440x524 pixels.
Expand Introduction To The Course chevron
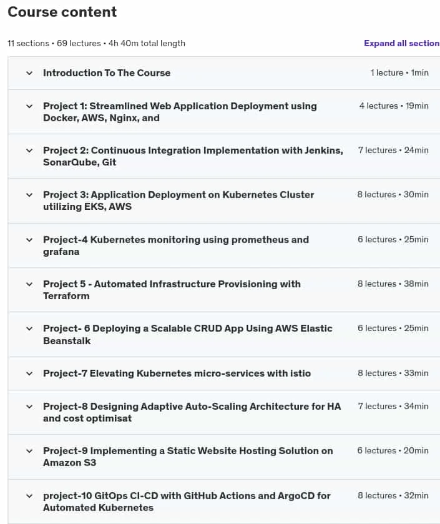[x=29, y=73]
